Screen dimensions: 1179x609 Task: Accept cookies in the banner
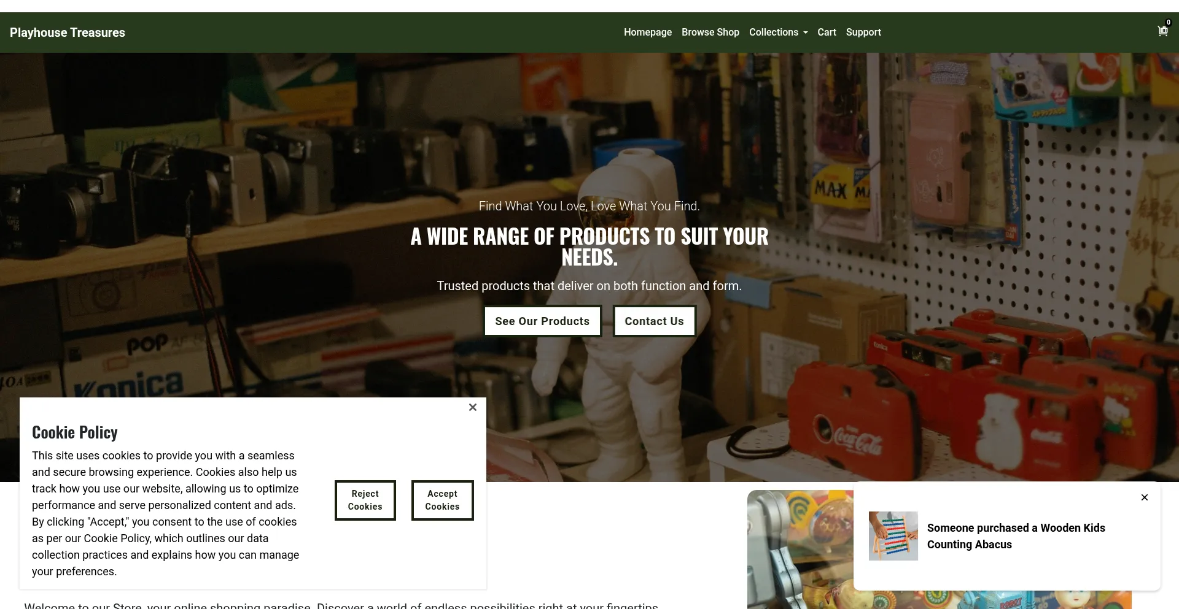(442, 500)
